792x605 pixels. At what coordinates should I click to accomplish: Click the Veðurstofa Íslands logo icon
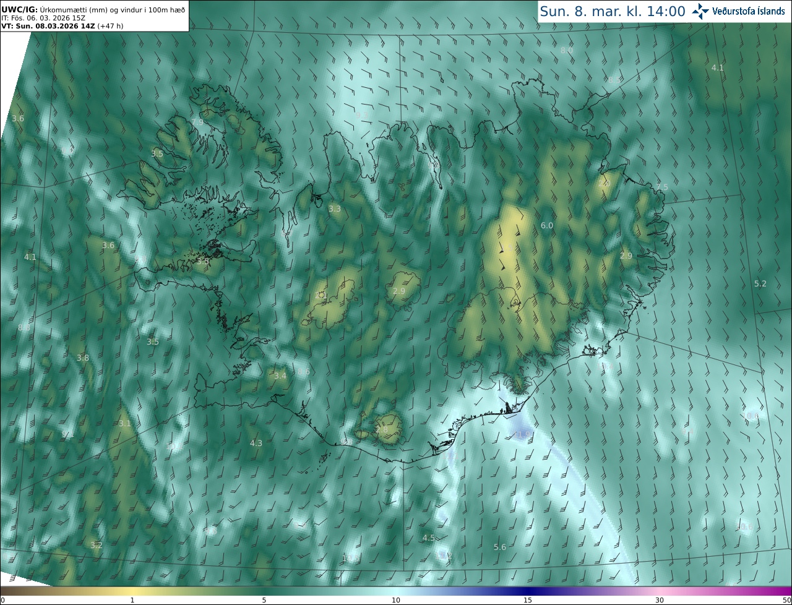tap(700, 11)
